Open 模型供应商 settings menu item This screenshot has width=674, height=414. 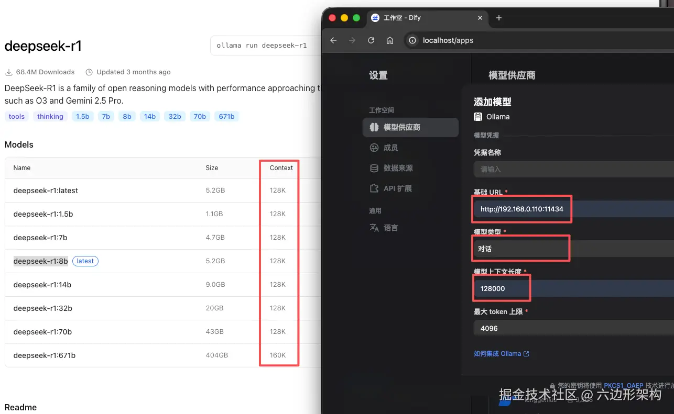tap(410, 127)
